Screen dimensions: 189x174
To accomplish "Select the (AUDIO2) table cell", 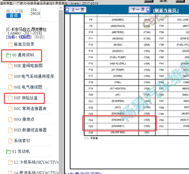I will pyautogui.click(x=118, y=38).
